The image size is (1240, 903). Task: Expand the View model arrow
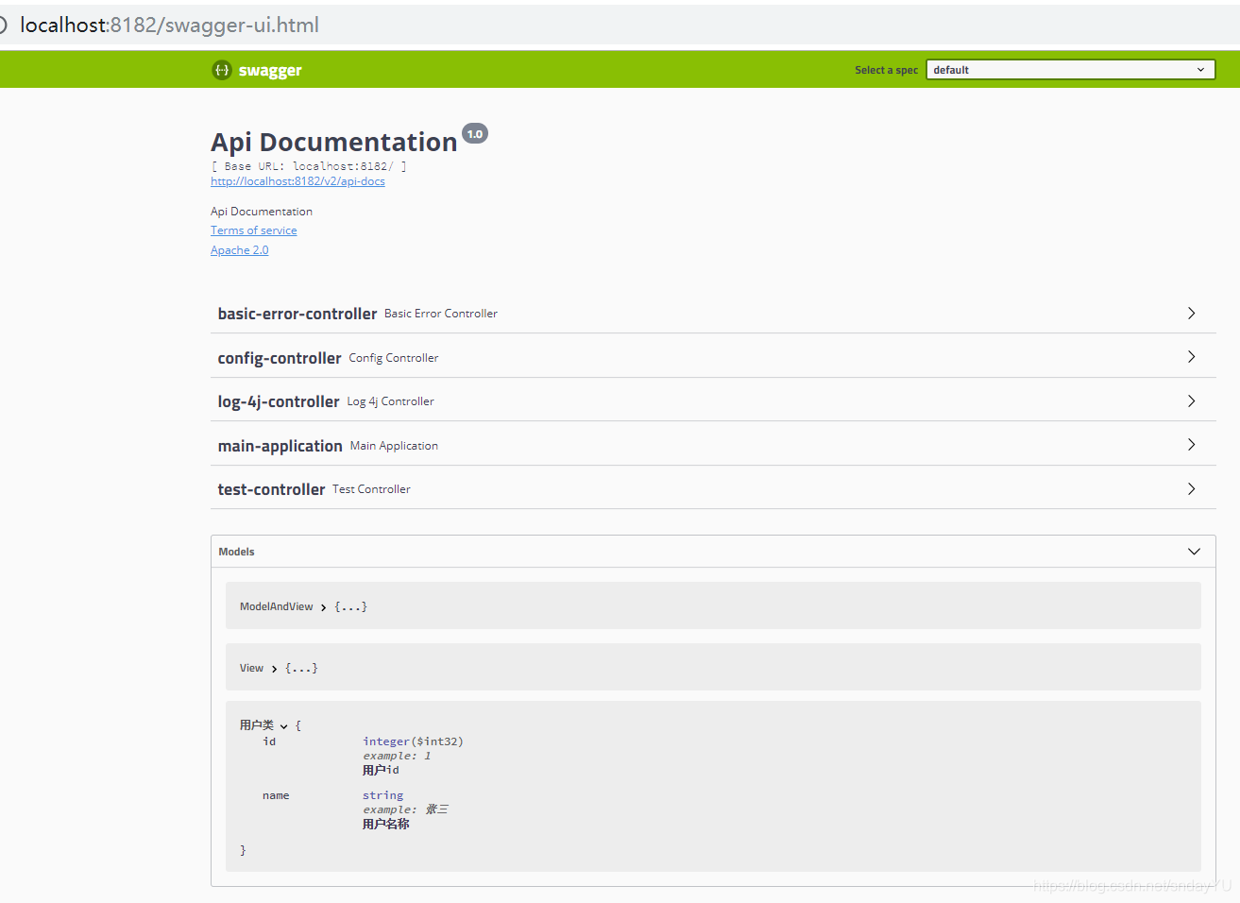tap(274, 669)
